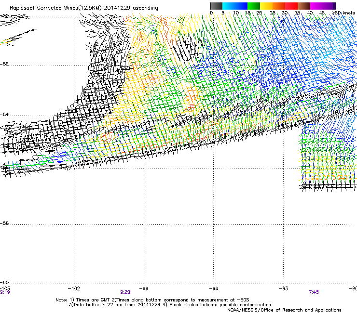Click the yellow 20-25 knots color band
Viewport: 357px width, 313px height.
pos(266,6)
